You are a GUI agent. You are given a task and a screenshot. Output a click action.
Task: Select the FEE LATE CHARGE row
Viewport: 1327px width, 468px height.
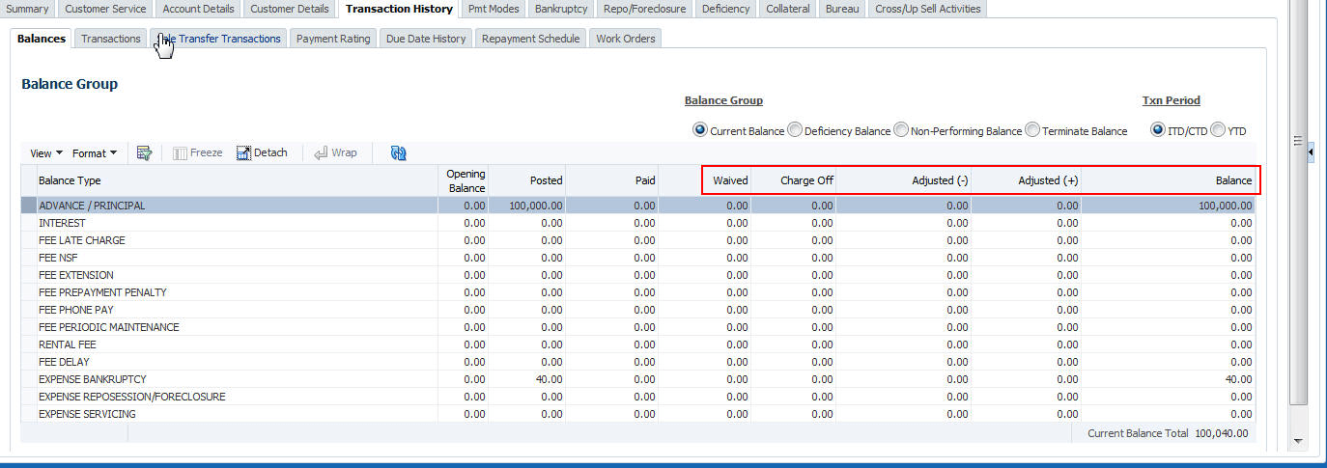(638, 240)
